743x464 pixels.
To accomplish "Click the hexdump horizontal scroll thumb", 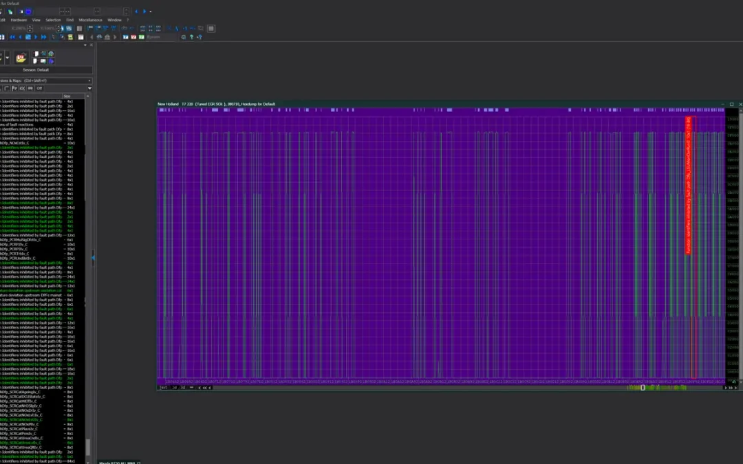I will [x=643, y=387].
